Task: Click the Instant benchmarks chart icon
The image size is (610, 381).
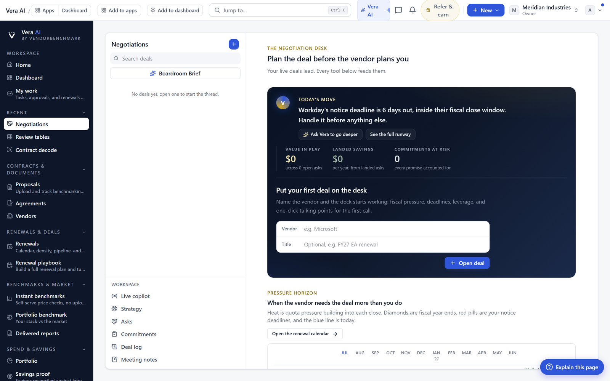Action: coord(10,299)
